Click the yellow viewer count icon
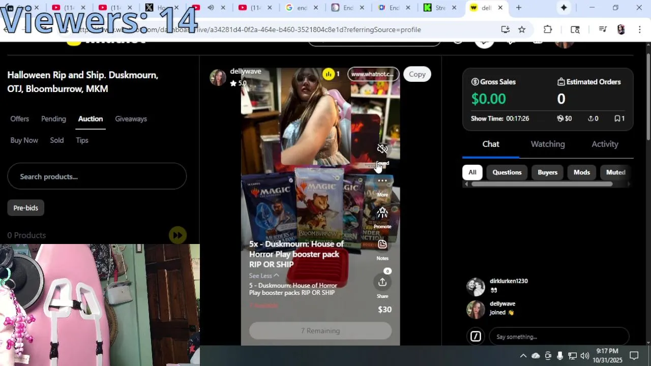Viewport: 651px width, 366px height. tap(329, 74)
